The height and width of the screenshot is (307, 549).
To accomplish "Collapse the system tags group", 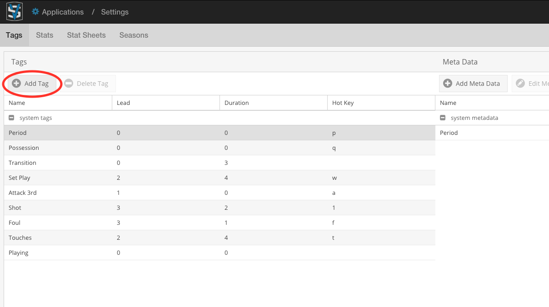I will [x=11, y=118].
